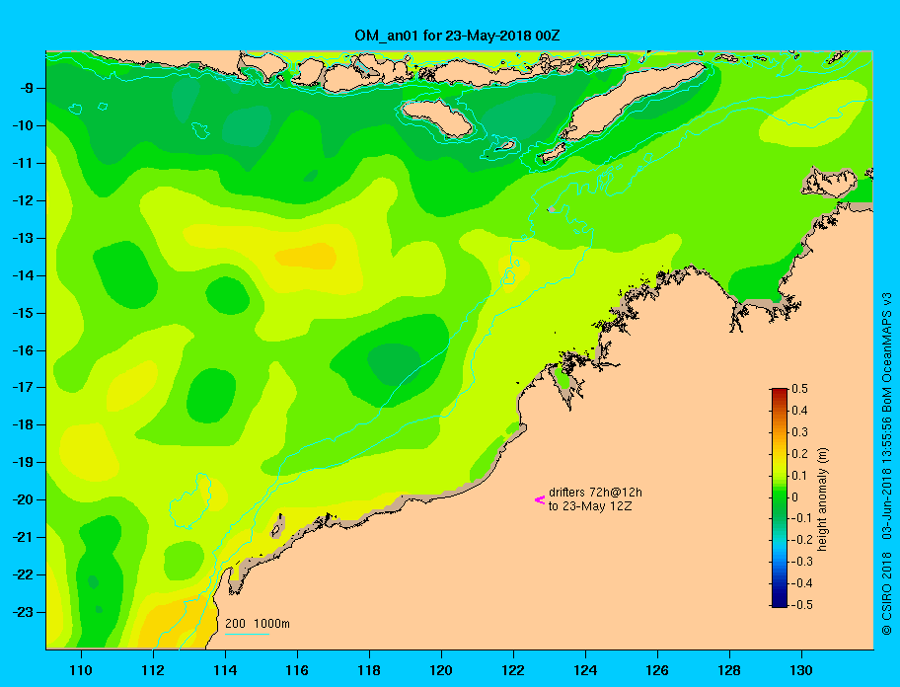Click longitude label '130' on bottom axis
900x687 pixels.
point(801,670)
